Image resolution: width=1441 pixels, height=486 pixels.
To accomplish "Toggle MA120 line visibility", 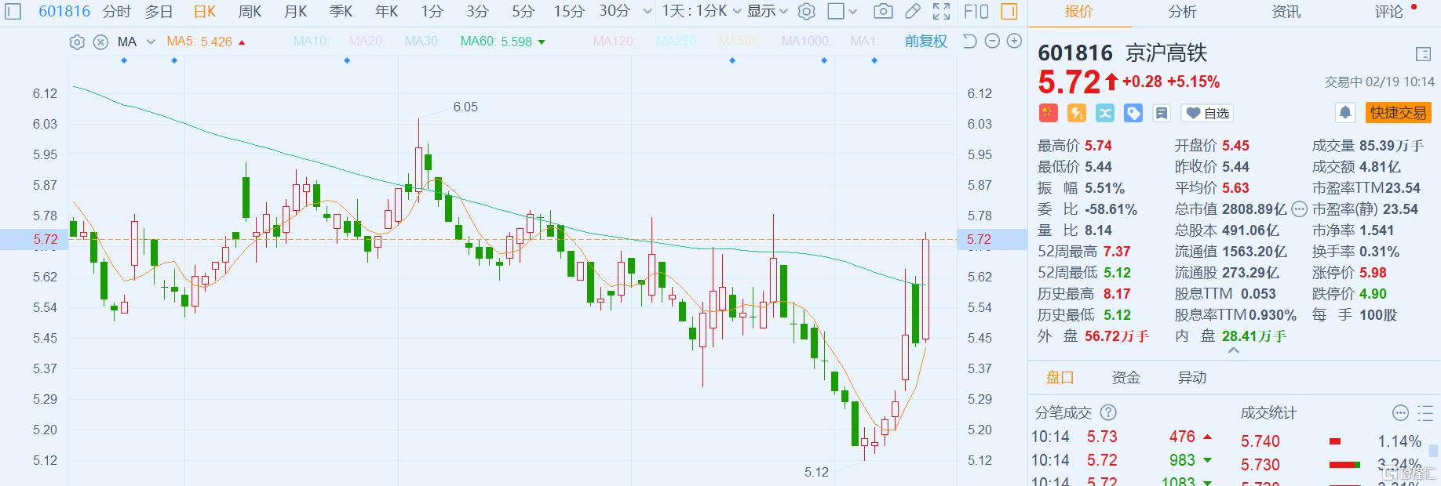I will tap(614, 42).
